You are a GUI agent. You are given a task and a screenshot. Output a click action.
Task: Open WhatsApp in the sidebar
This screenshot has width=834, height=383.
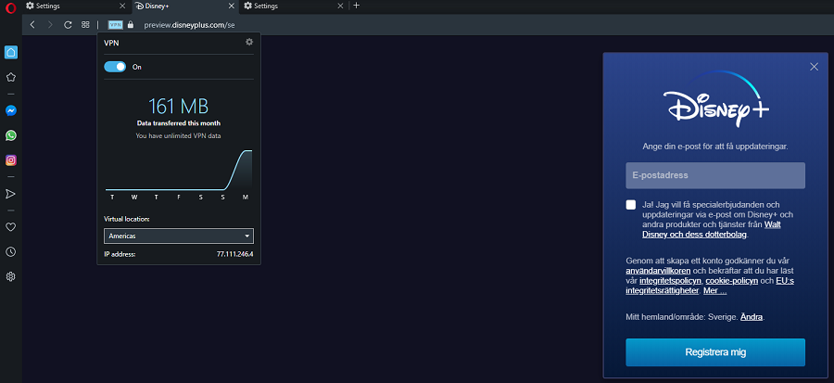pyautogui.click(x=10, y=135)
